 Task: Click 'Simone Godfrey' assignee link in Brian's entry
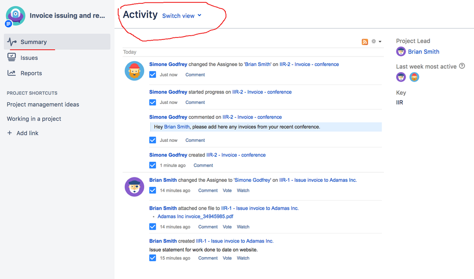[252, 180]
